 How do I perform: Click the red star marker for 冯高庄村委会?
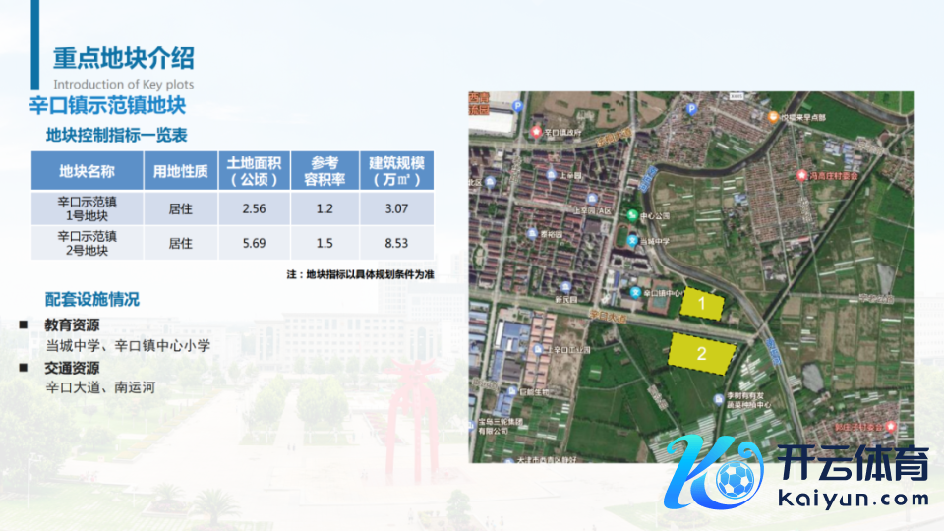coord(800,175)
